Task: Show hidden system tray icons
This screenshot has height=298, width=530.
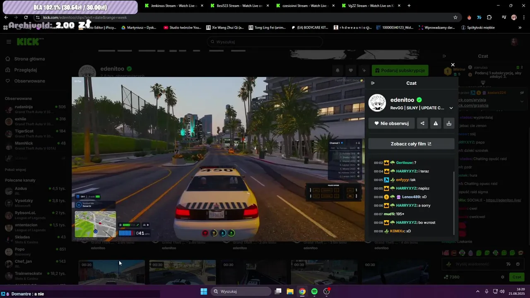Action: 478,291
